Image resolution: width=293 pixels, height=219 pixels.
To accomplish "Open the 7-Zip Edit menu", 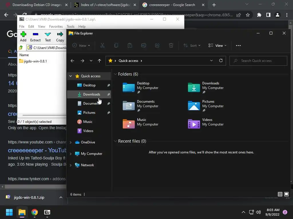I will [x=31, y=27].
